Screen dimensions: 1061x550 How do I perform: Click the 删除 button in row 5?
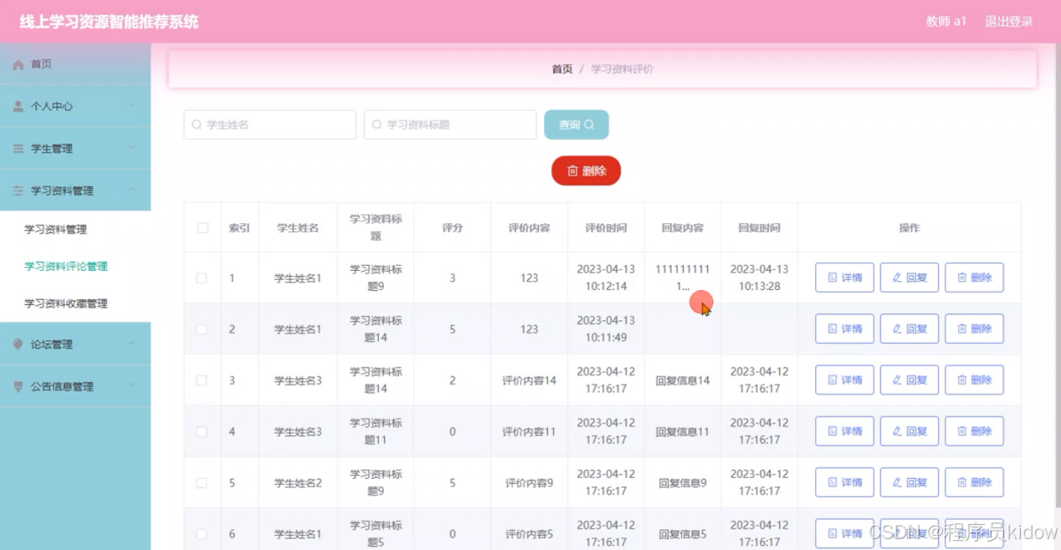pos(974,482)
